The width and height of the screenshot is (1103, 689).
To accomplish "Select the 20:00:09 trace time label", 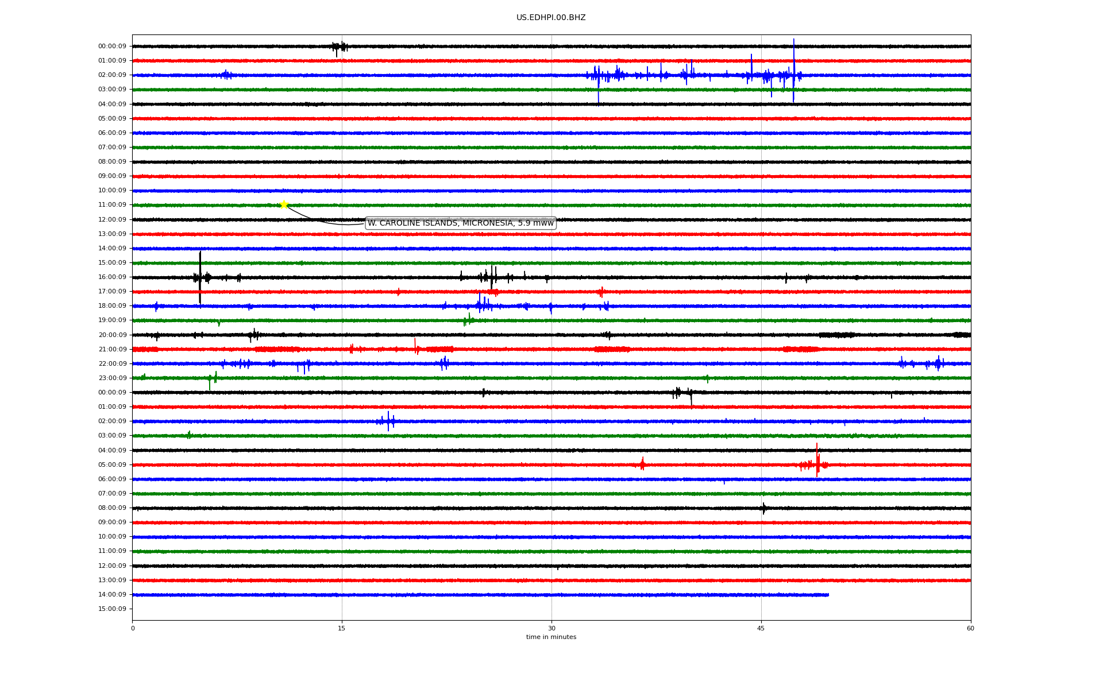I will pos(112,335).
